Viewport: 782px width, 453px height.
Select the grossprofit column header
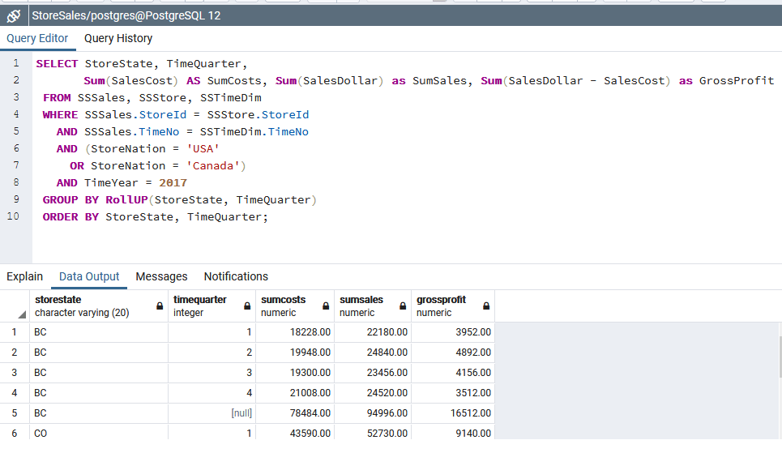click(444, 306)
